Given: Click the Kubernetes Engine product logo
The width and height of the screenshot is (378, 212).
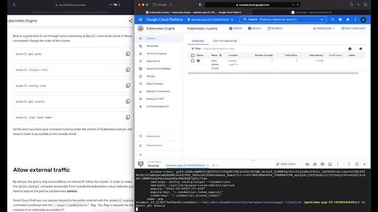Looking at the screenshot, I should click(x=141, y=29).
